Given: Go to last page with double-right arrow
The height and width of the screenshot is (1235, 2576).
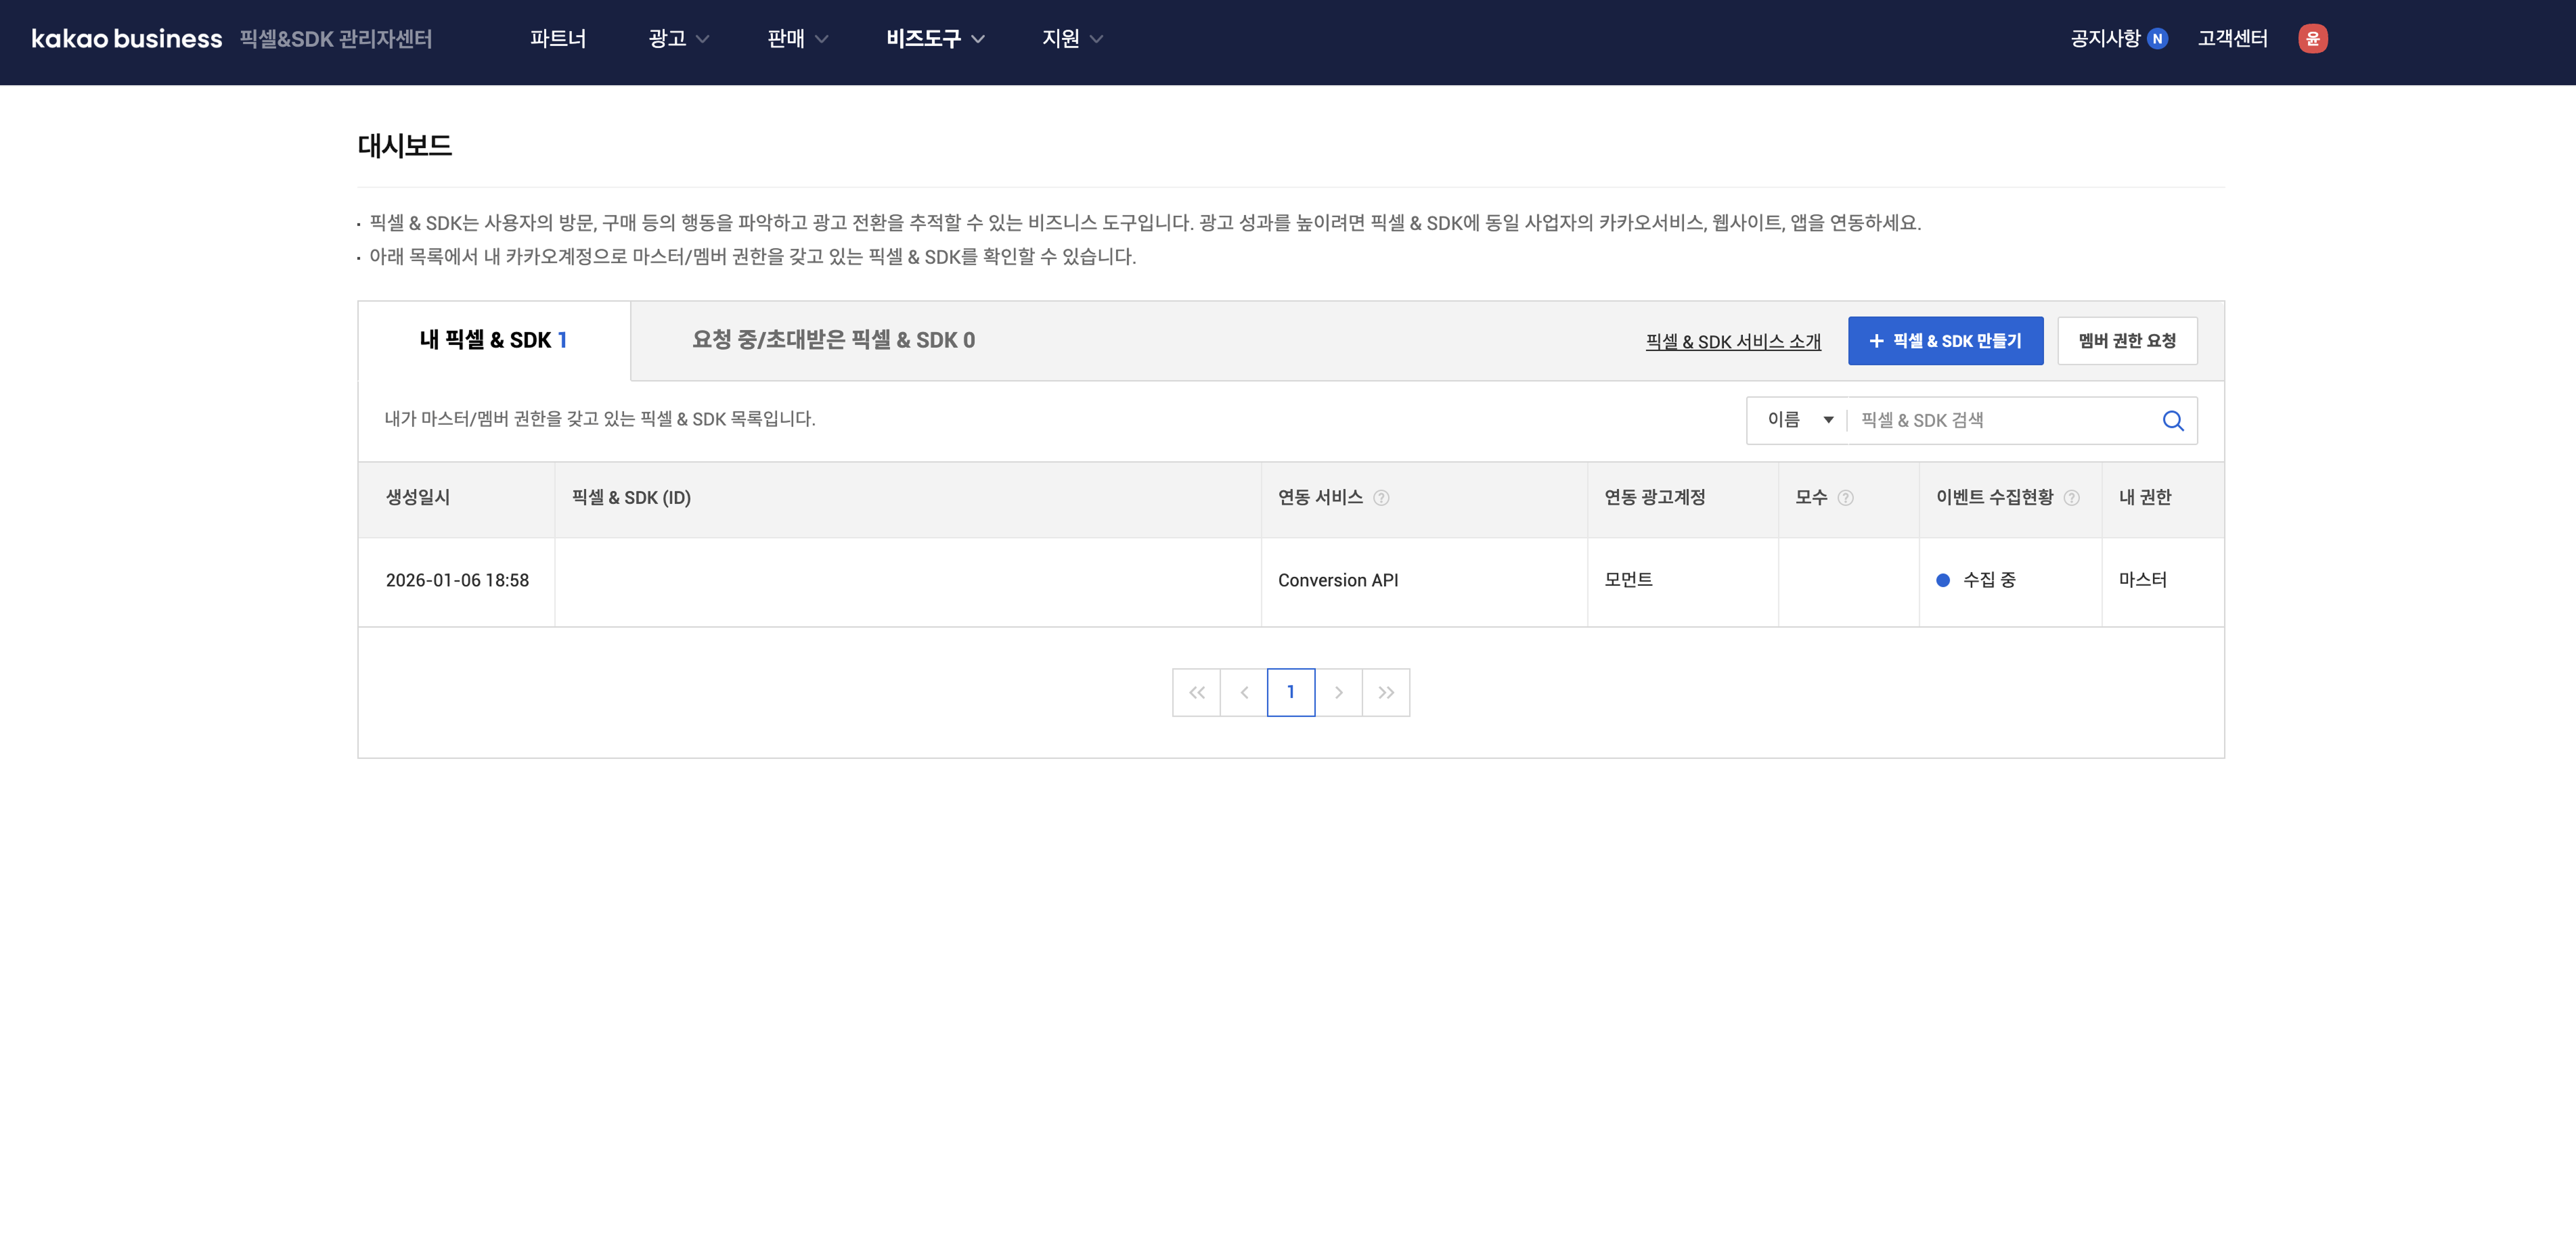Looking at the screenshot, I should (x=1386, y=693).
